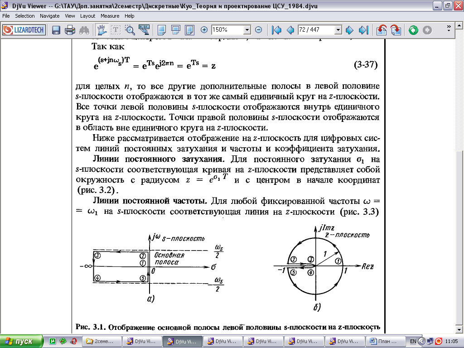The image size is (464, 348).
Task: Select the marquee zoom magnifier tool
Action: pyautogui.click(x=130, y=30)
